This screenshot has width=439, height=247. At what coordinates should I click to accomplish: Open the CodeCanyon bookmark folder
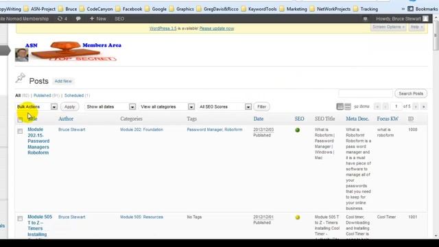coord(96,9)
